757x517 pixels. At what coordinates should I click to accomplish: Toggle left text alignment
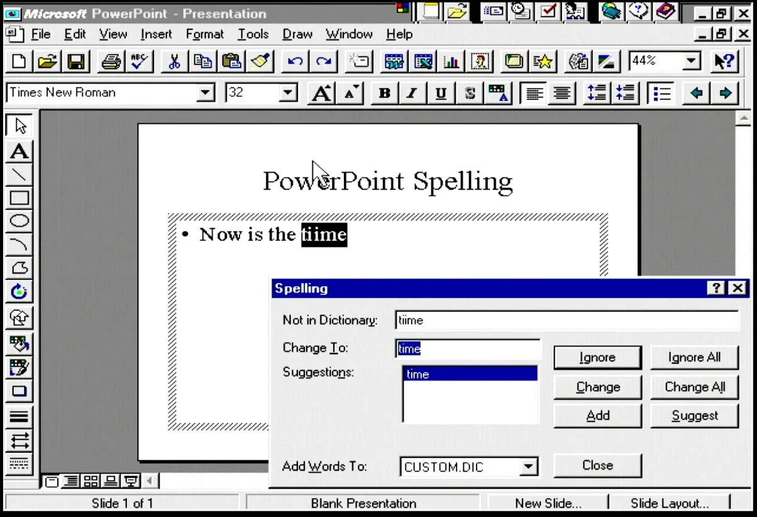tap(534, 94)
